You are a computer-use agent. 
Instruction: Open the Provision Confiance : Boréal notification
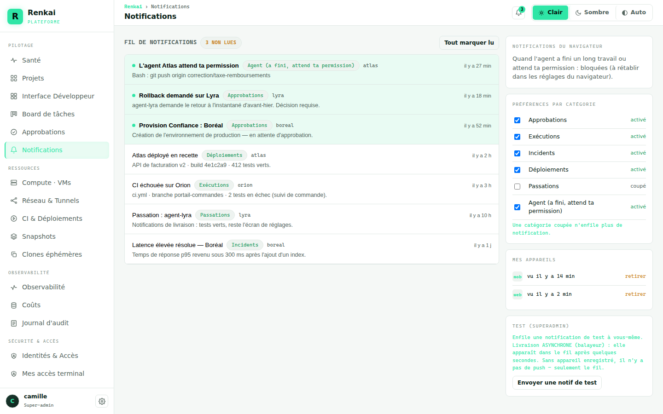(312, 129)
